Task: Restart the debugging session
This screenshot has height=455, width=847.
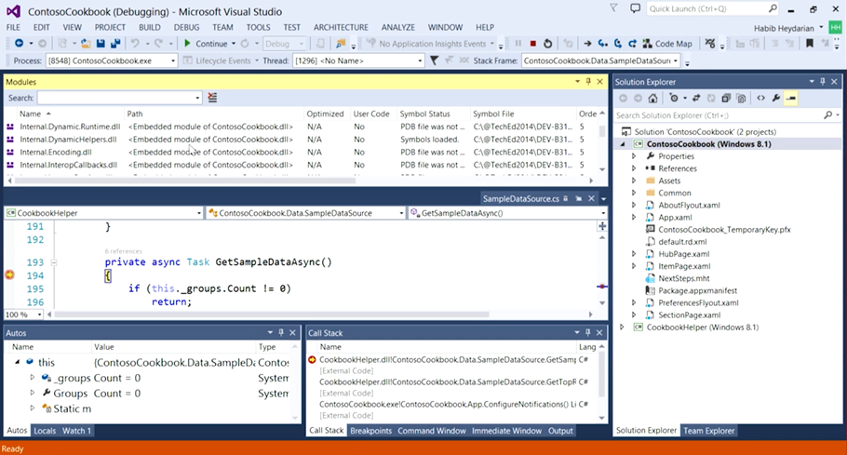Action: click(547, 44)
